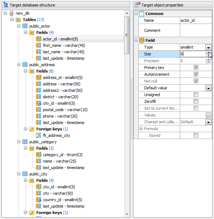Uncheck the Autoincrement checkbox

[196, 74]
